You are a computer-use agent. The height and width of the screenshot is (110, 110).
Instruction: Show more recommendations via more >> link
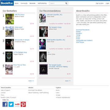68,81
